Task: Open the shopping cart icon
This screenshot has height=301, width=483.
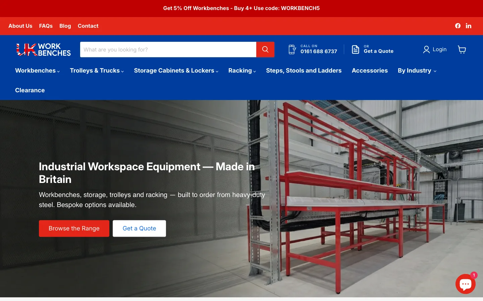Action: pyautogui.click(x=462, y=49)
